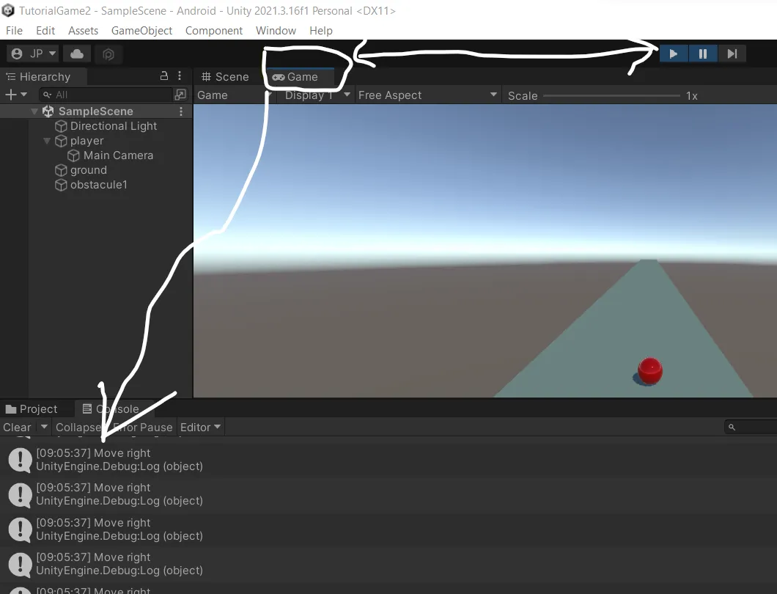Clear the console log

tap(18, 428)
